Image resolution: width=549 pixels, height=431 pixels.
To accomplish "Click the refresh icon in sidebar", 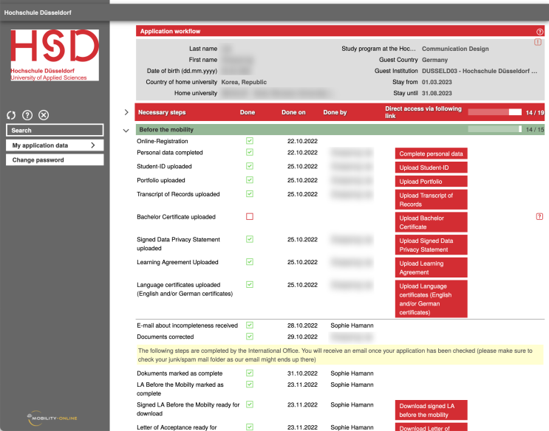I will (x=11, y=115).
